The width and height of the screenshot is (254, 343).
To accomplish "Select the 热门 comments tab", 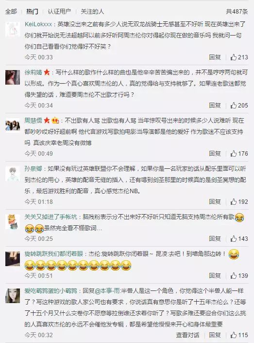I will coord(32,11).
